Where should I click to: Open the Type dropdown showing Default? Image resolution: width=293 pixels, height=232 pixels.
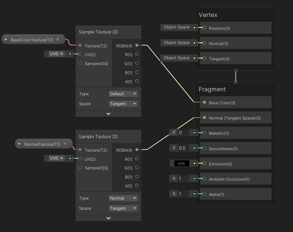pos(123,94)
